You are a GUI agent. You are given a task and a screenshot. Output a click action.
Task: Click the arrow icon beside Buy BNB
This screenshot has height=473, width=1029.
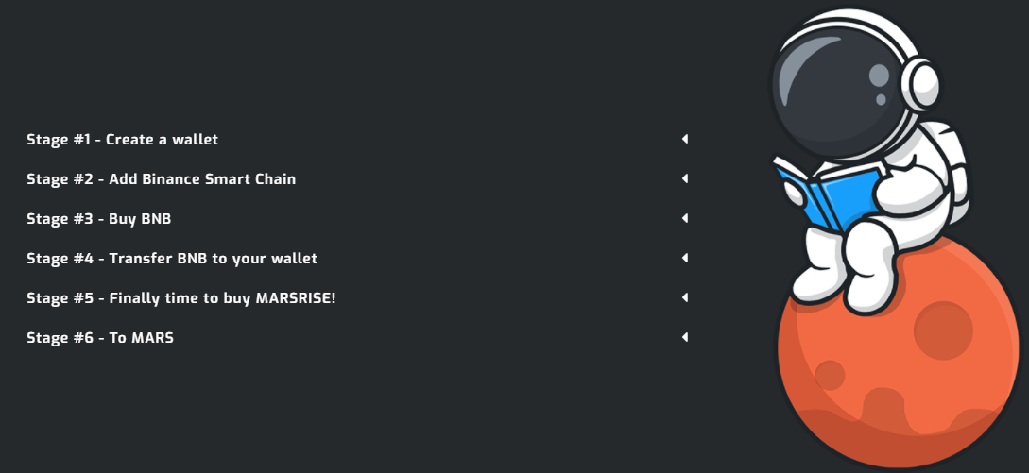point(685,218)
